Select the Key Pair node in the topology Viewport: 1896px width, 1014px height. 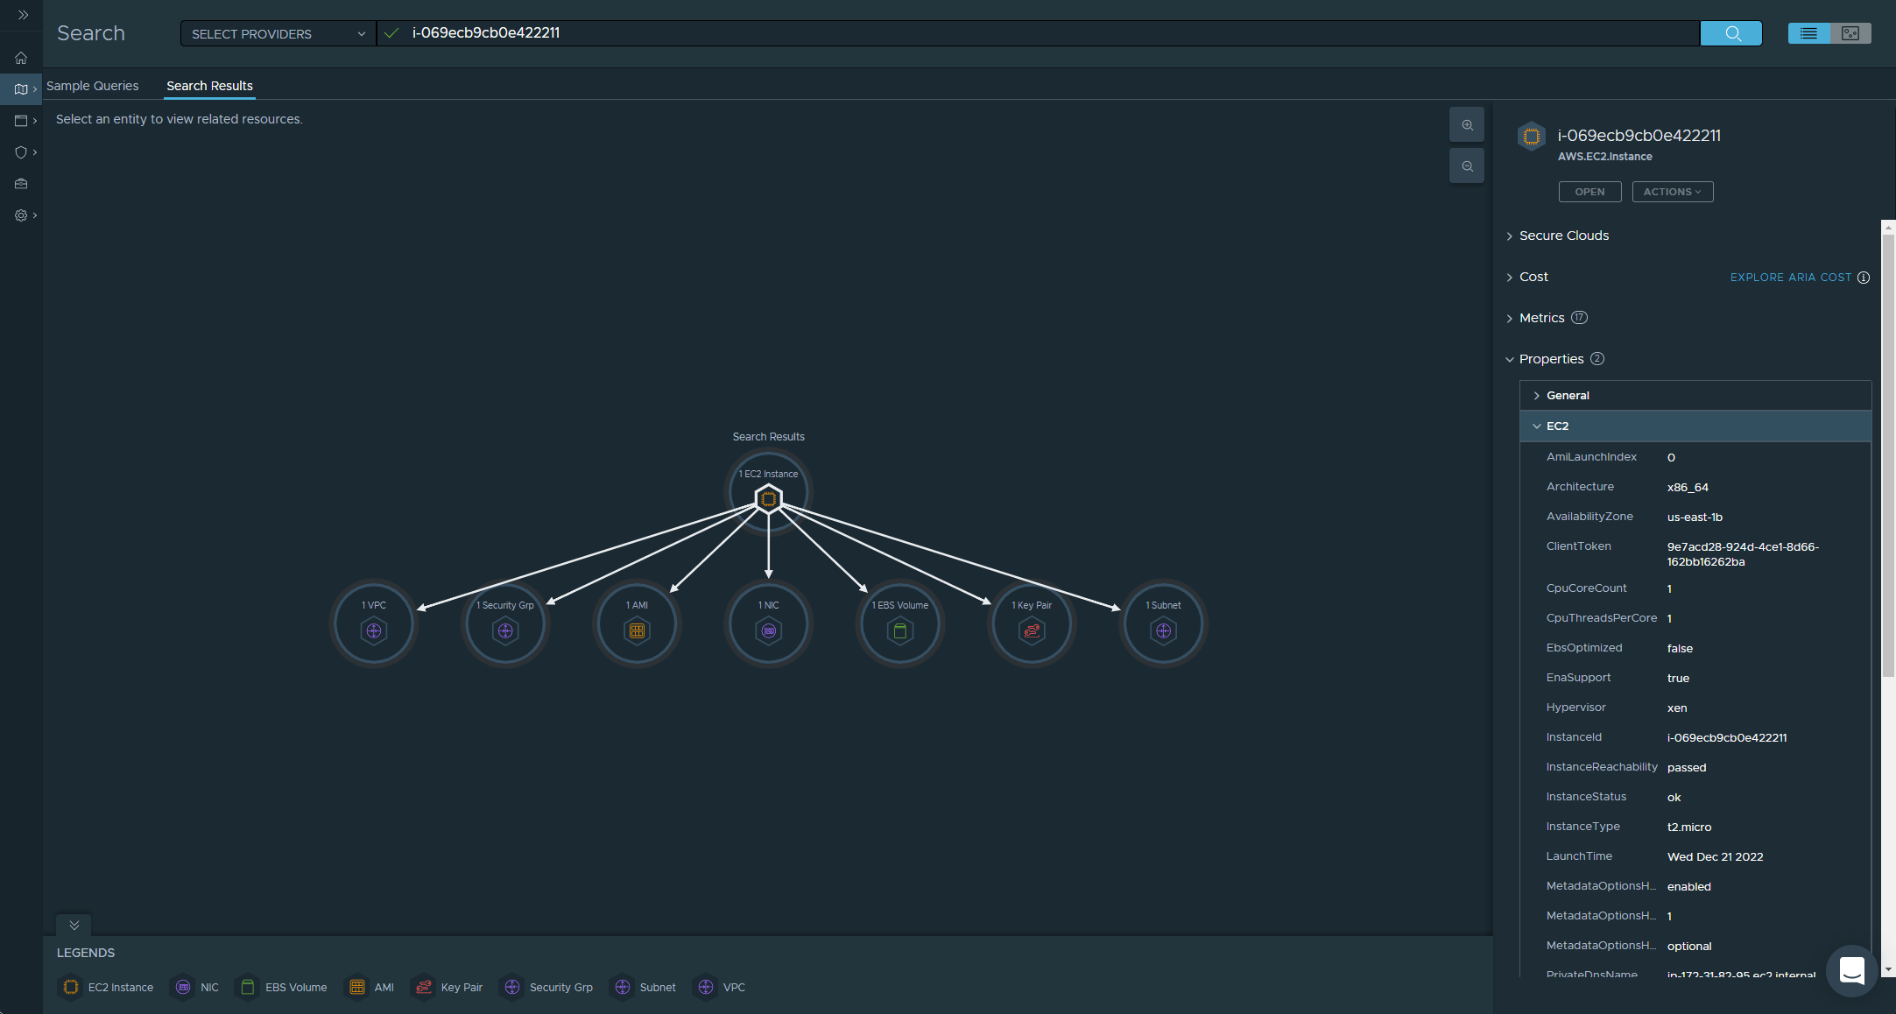tap(1032, 628)
